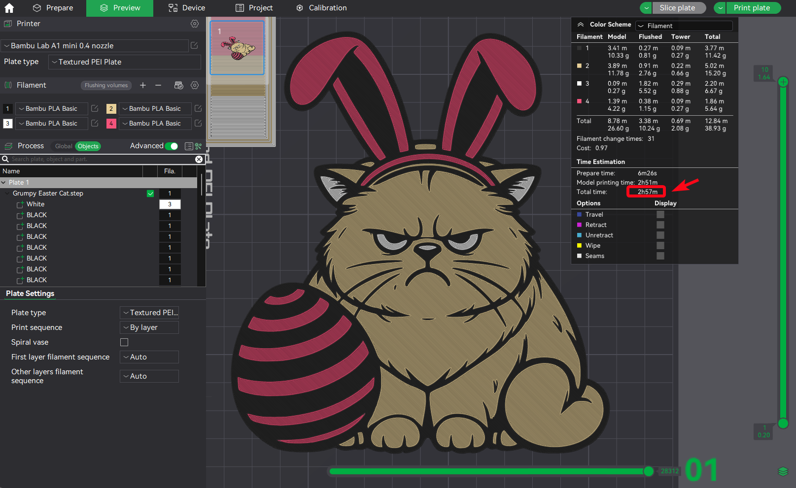Screen dimensions: 796x488
Task: Open the Textured PEI Plate type dropdown
Action: tap(125, 62)
